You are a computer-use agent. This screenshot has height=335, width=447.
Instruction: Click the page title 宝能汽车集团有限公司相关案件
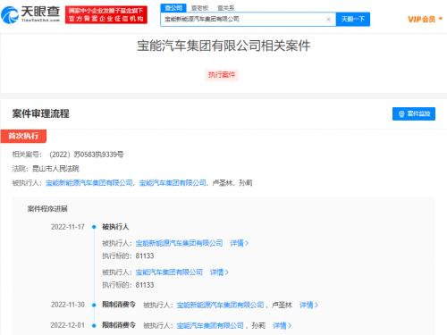coord(223,46)
